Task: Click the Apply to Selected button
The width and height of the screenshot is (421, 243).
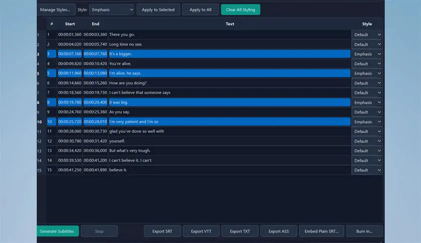Action: pyautogui.click(x=158, y=10)
